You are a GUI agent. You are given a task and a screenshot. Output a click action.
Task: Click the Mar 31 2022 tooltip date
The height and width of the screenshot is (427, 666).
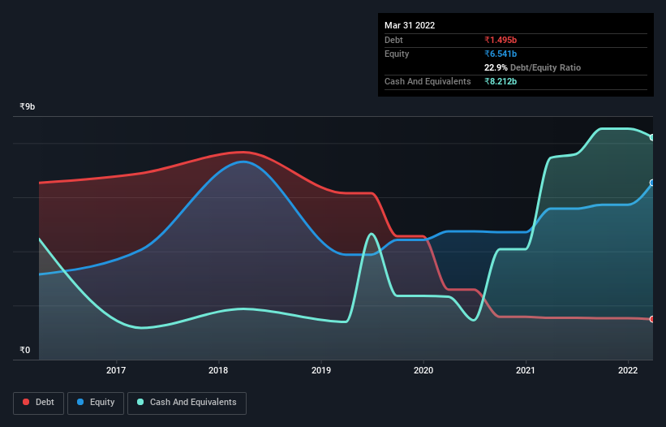click(x=410, y=25)
